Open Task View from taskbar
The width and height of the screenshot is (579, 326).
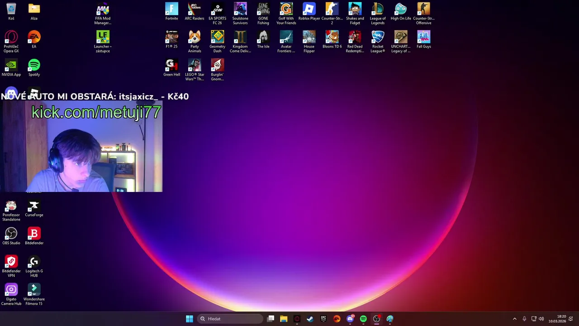pyautogui.click(x=271, y=319)
